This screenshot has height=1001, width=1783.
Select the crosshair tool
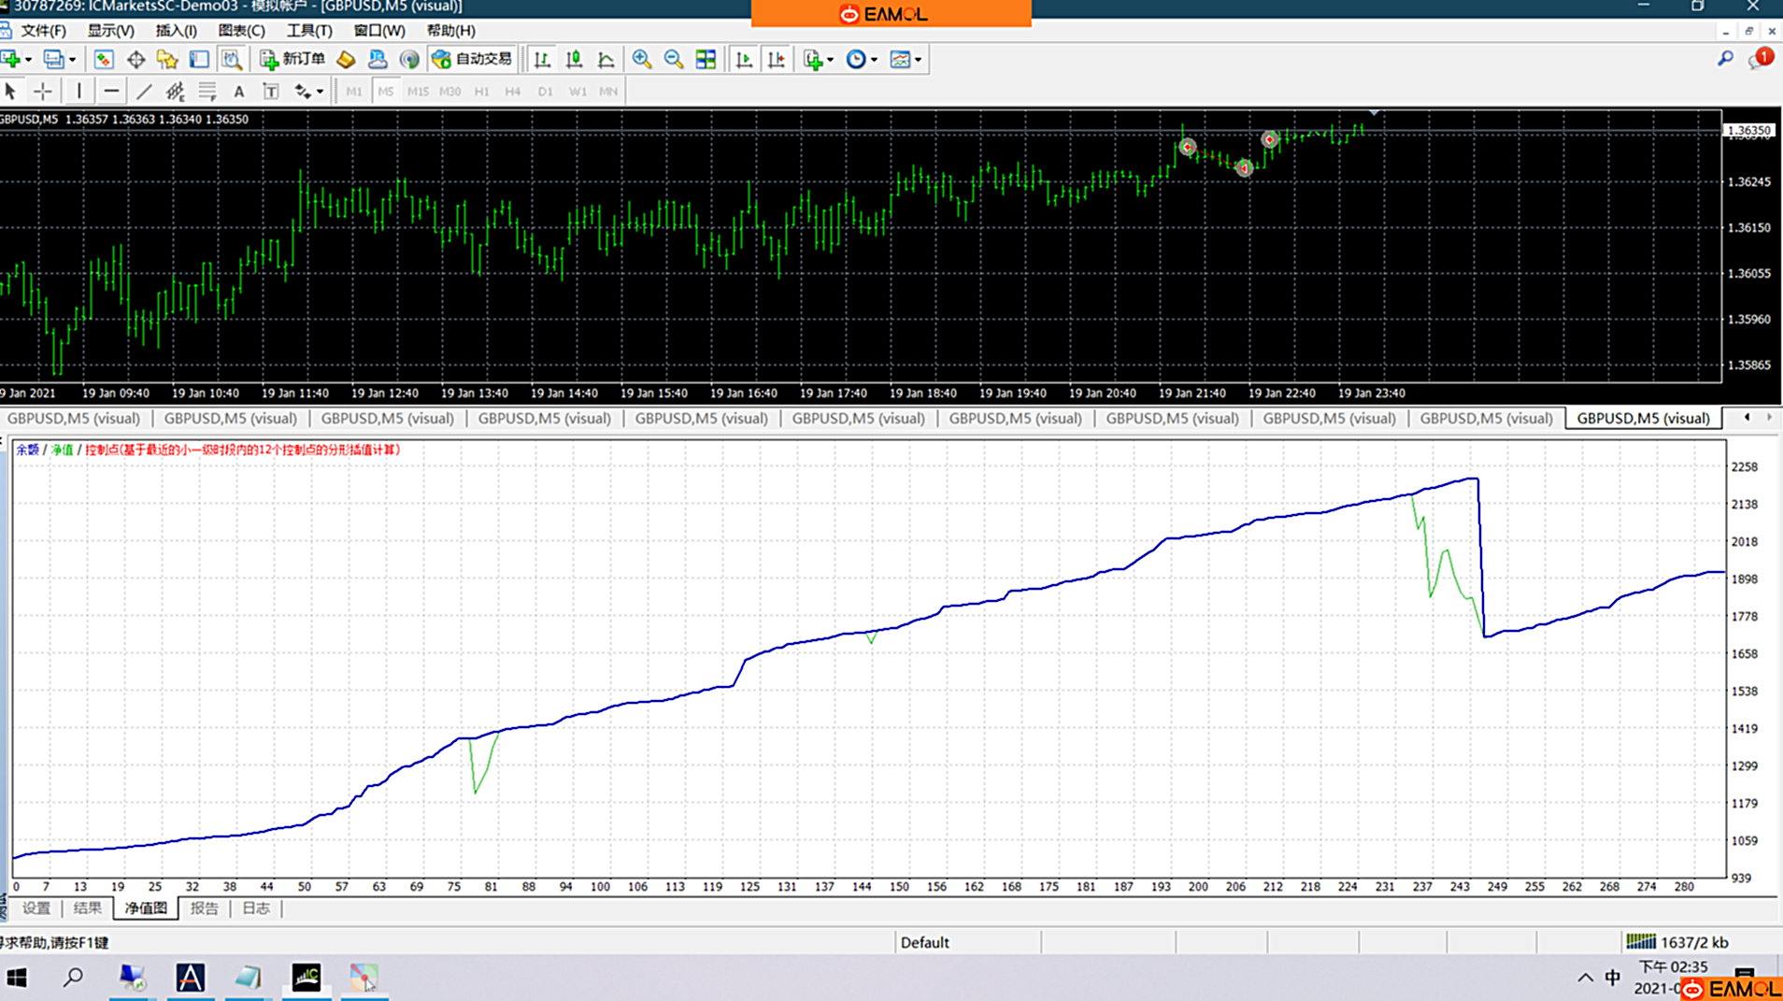43,91
